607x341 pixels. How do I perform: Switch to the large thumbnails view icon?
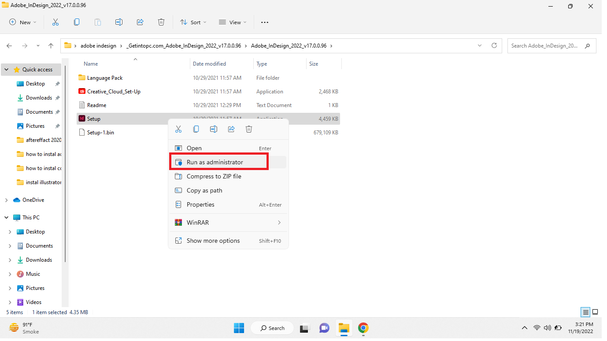[x=595, y=312]
